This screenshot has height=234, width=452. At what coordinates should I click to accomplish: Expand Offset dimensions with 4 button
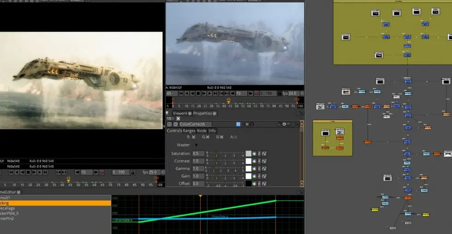coord(259,183)
